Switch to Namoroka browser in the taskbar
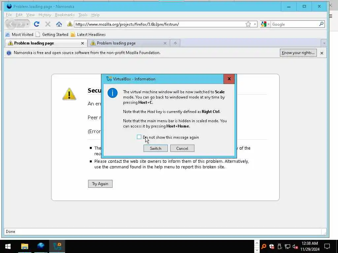The width and height of the screenshot is (338, 253). [x=41, y=246]
